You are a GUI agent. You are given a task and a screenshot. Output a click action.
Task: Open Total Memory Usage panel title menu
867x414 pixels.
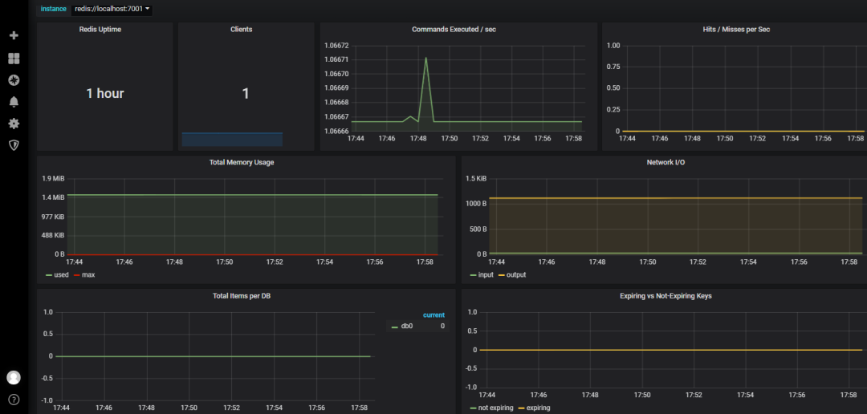(242, 163)
